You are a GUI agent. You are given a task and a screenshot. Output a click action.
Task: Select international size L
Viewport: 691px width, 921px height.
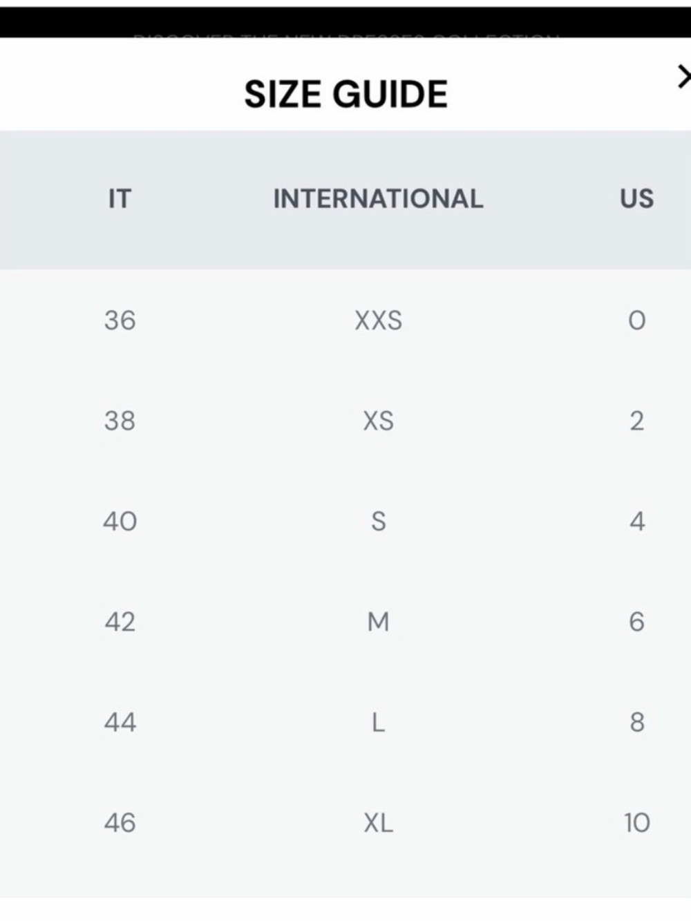pyautogui.click(x=378, y=722)
